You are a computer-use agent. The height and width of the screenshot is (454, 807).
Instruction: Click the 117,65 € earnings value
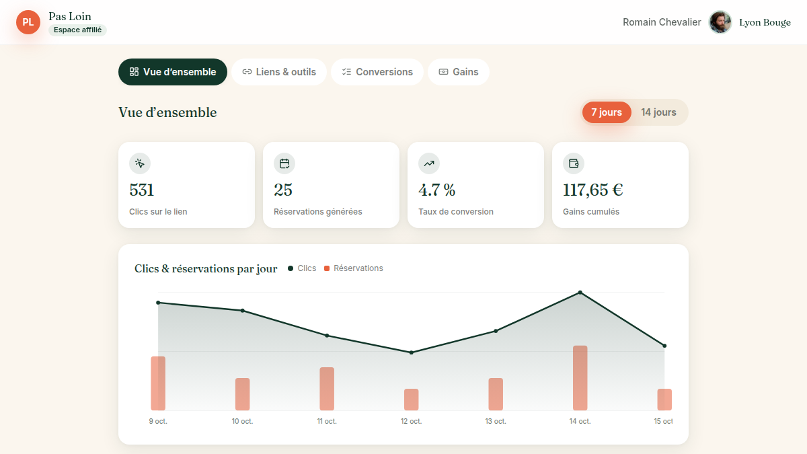click(593, 190)
